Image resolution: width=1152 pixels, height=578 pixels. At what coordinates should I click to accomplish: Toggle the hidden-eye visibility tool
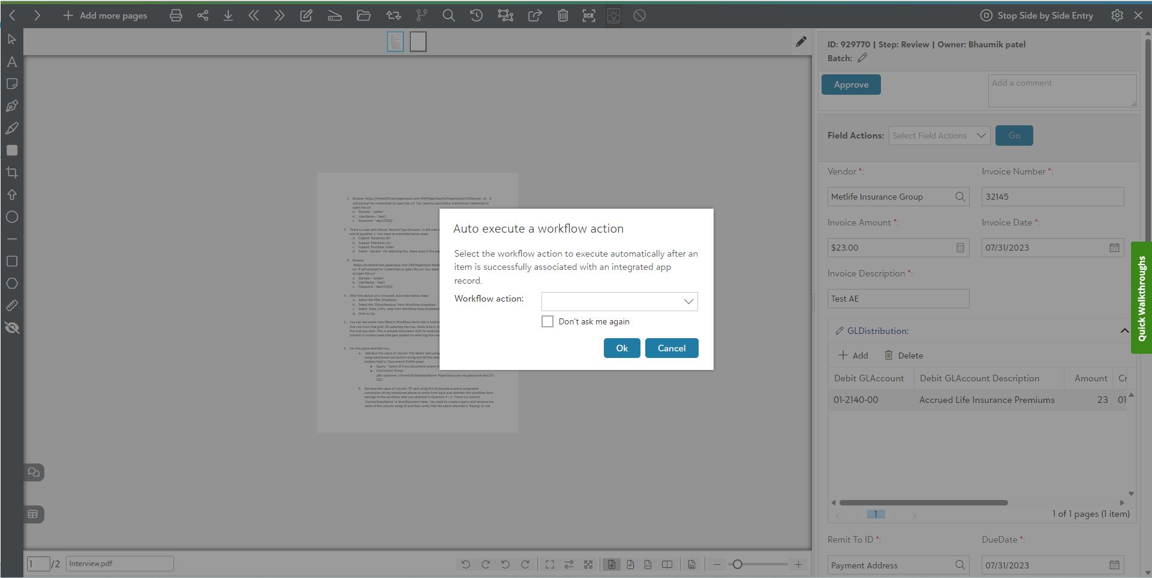(x=12, y=328)
